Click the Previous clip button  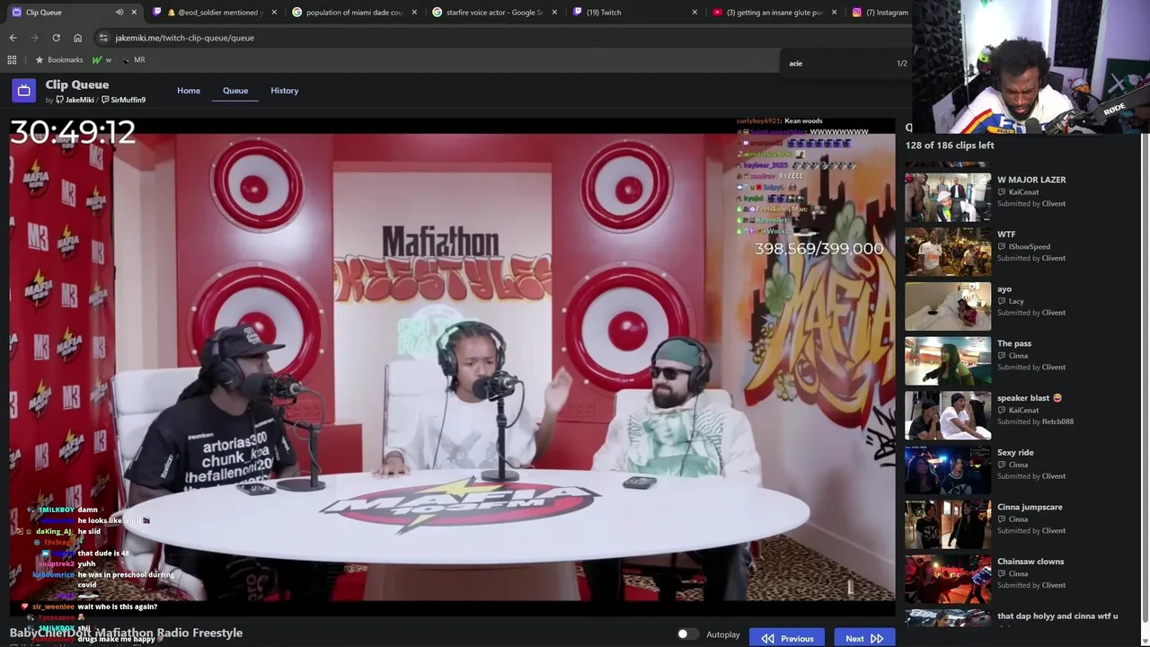pyautogui.click(x=787, y=638)
